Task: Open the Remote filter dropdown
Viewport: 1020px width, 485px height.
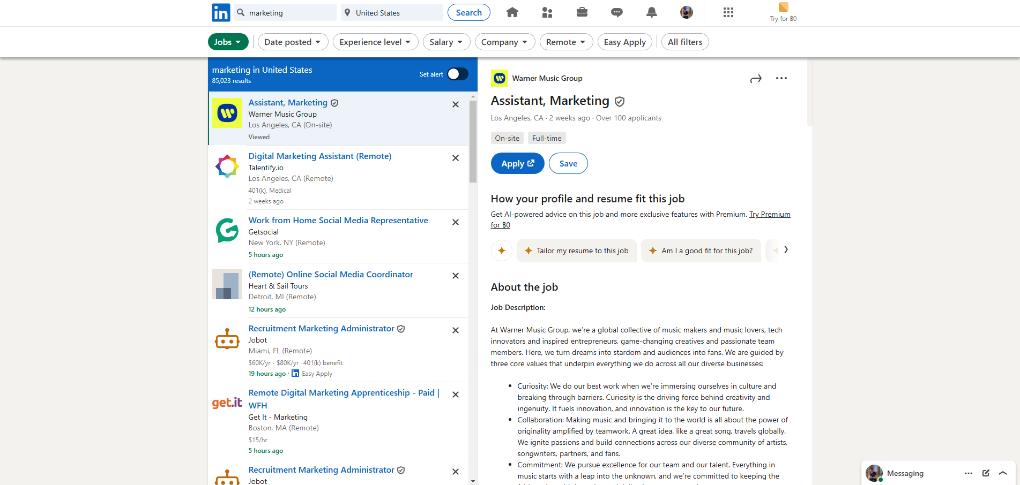Action: coord(566,42)
